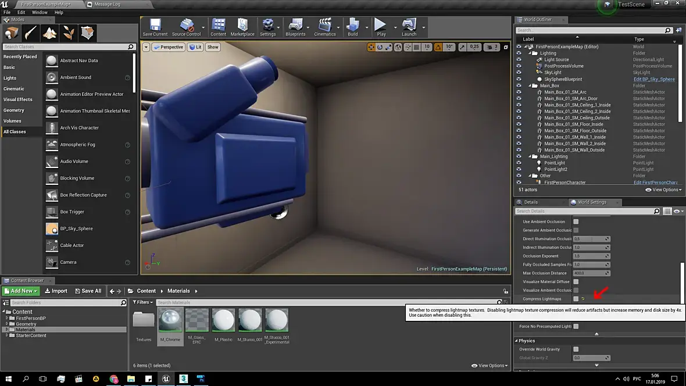Screen dimensions: 686x386
Task: Hide the Light Source actor via eye icon
Action: coord(519,59)
